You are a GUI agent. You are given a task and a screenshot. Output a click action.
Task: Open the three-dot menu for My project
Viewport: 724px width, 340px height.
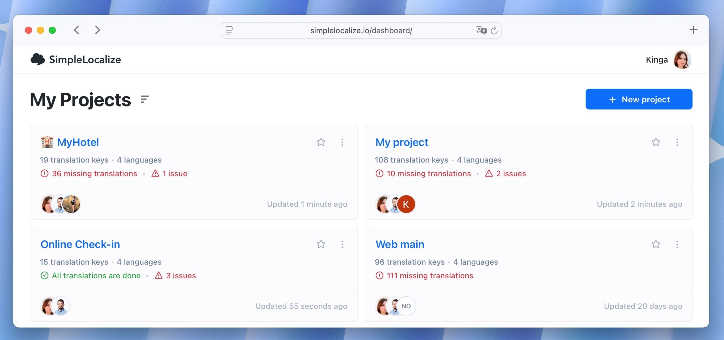677,142
